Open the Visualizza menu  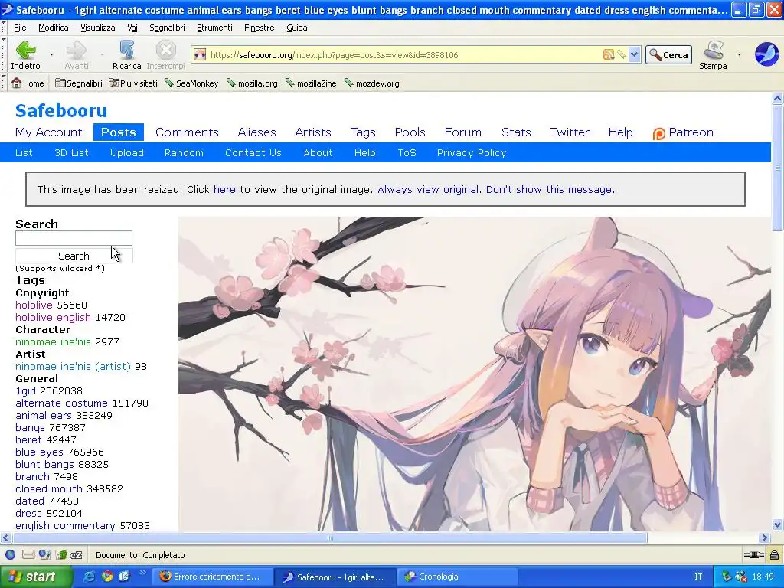tap(98, 28)
